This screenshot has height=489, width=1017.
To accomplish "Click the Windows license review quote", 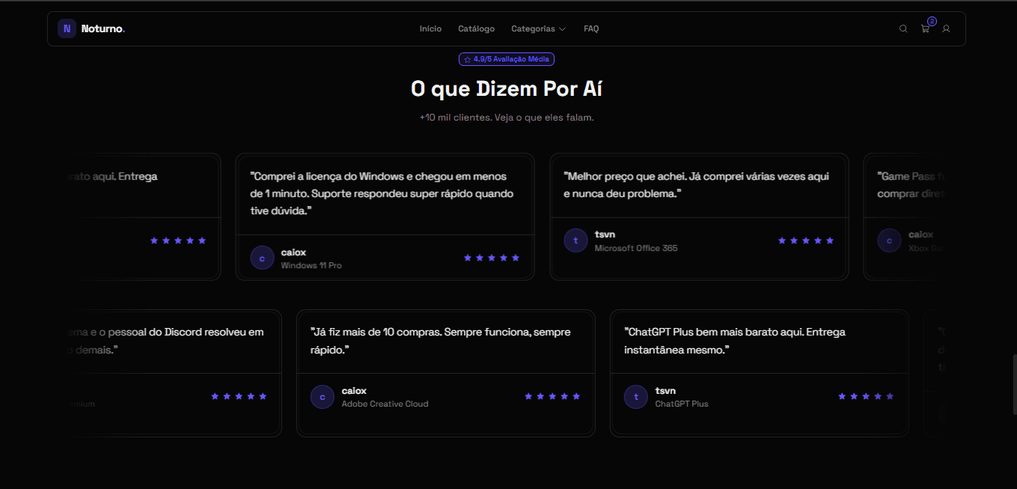I will pos(382,194).
